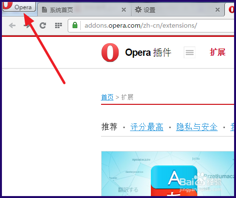Click the 扩展 breadcrumb text

[x=127, y=97]
